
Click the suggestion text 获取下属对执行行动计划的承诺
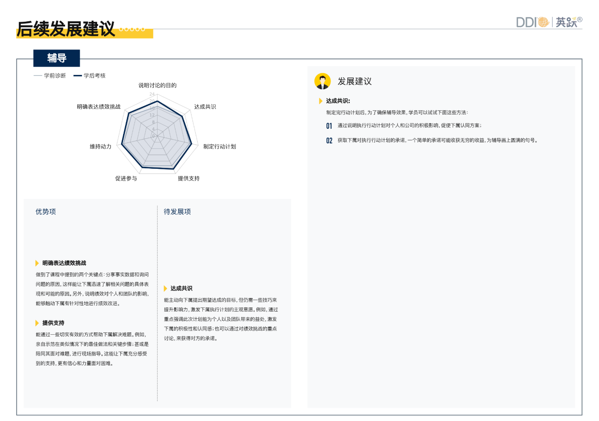[x=438, y=140]
